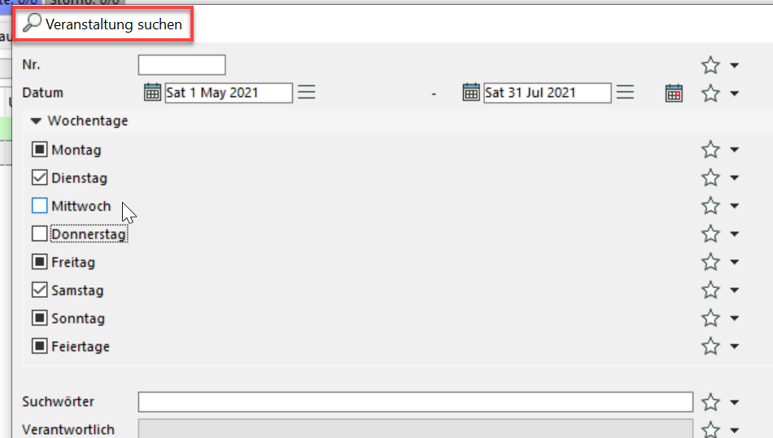Screen dimensions: 773x438
Task: Open dropdown arrow in Freitag row
Action: [735, 262]
